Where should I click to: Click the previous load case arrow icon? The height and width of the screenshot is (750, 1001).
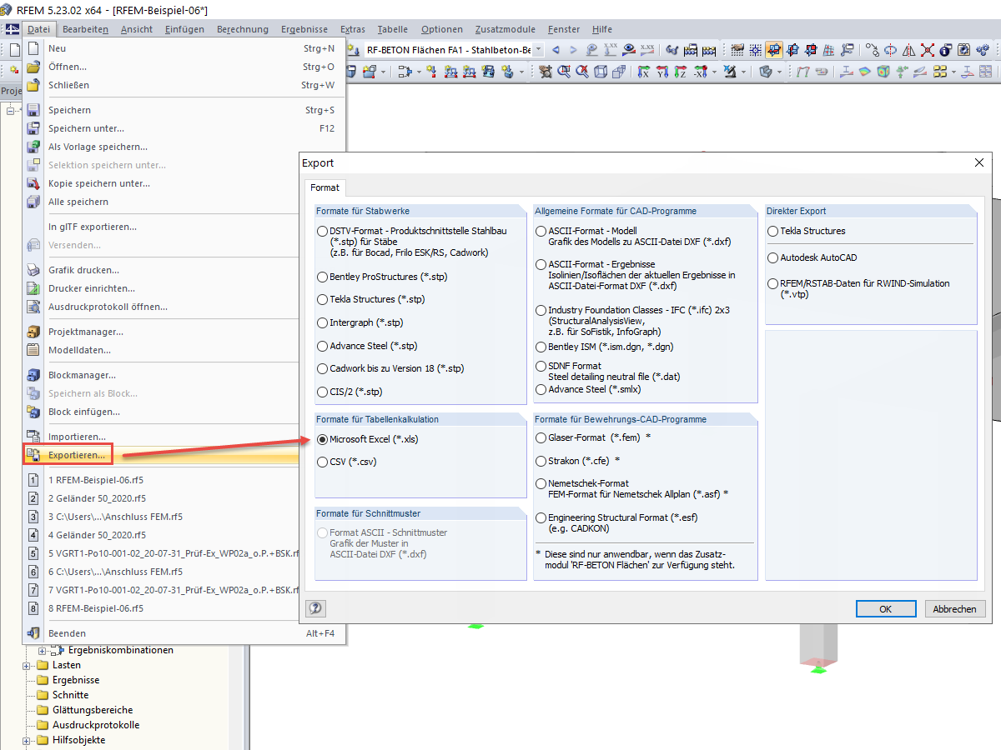pyautogui.click(x=556, y=50)
